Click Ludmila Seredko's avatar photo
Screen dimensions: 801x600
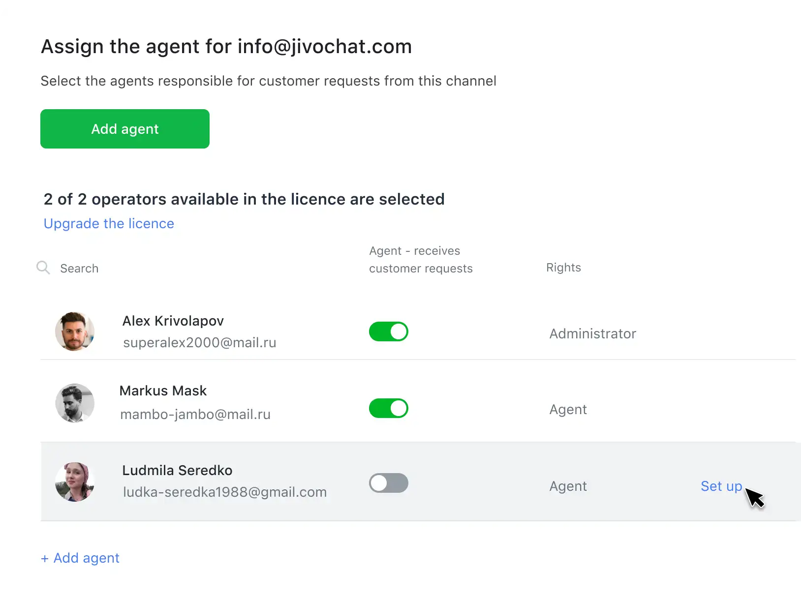75,482
